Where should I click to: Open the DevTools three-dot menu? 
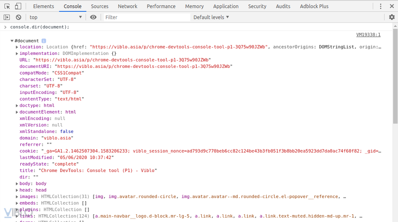[x=381, y=6]
